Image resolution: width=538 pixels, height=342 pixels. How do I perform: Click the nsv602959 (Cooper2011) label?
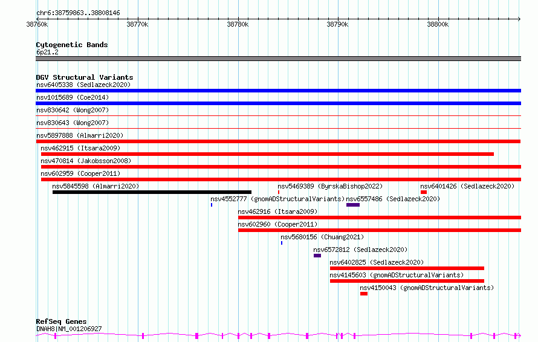click(x=80, y=173)
